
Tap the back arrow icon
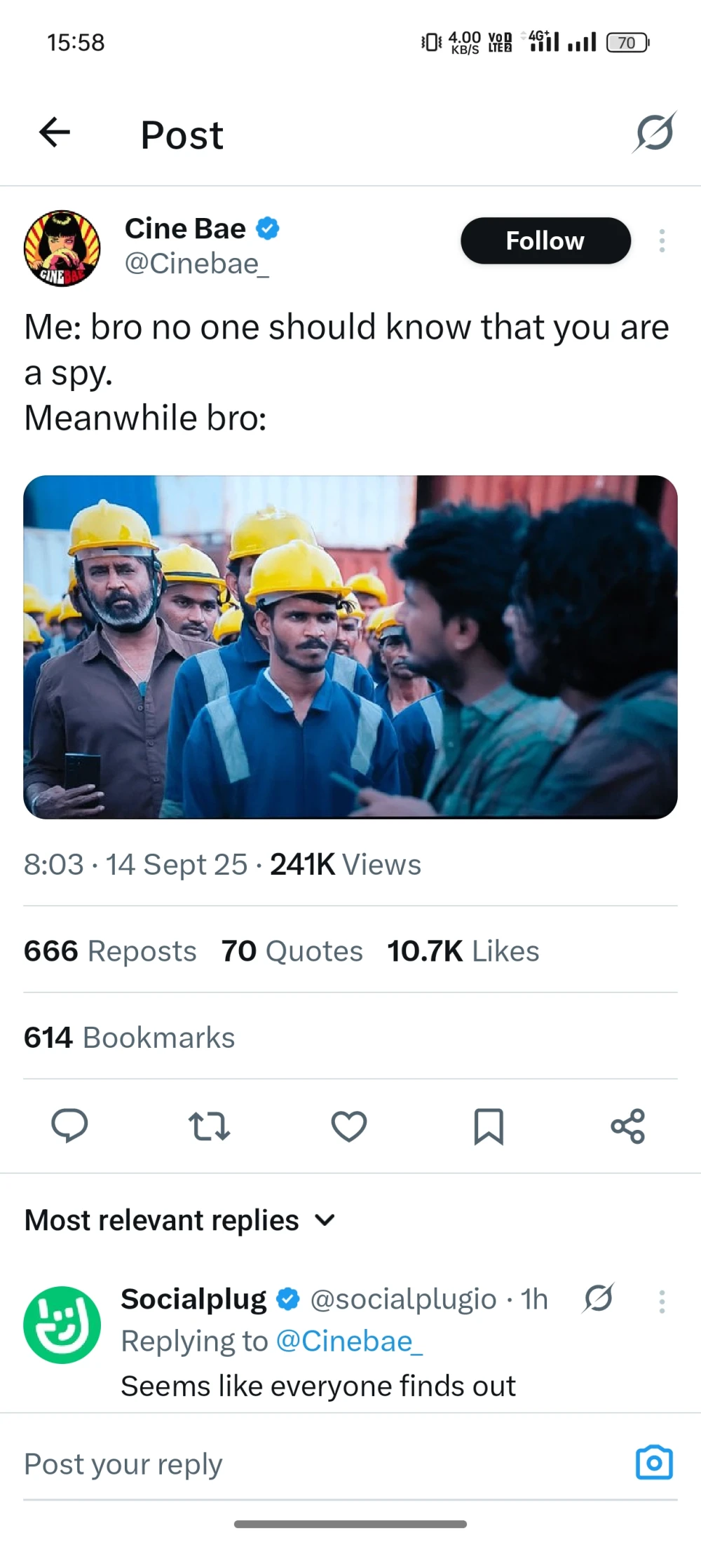tap(55, 132)
